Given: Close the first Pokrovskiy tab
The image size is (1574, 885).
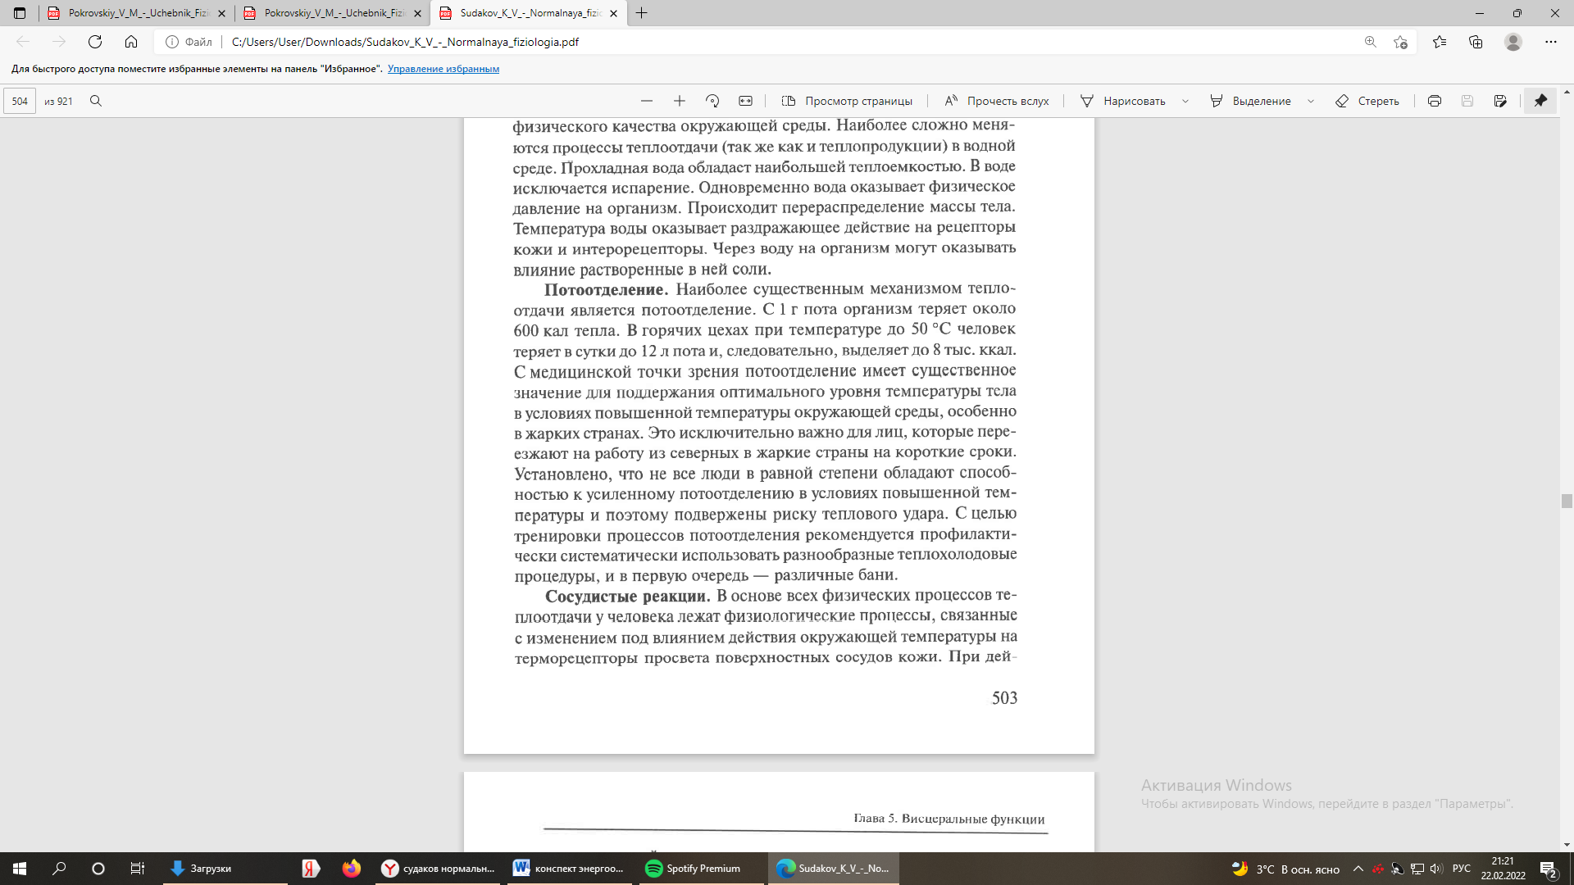Looking at the screenshot, I should pos(221,13).
